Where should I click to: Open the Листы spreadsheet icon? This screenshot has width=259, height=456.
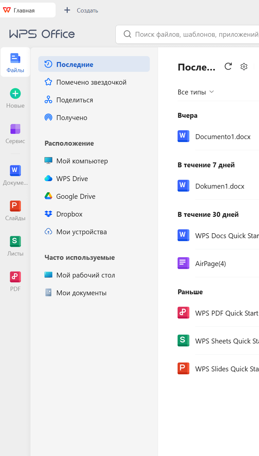[15, 241]
